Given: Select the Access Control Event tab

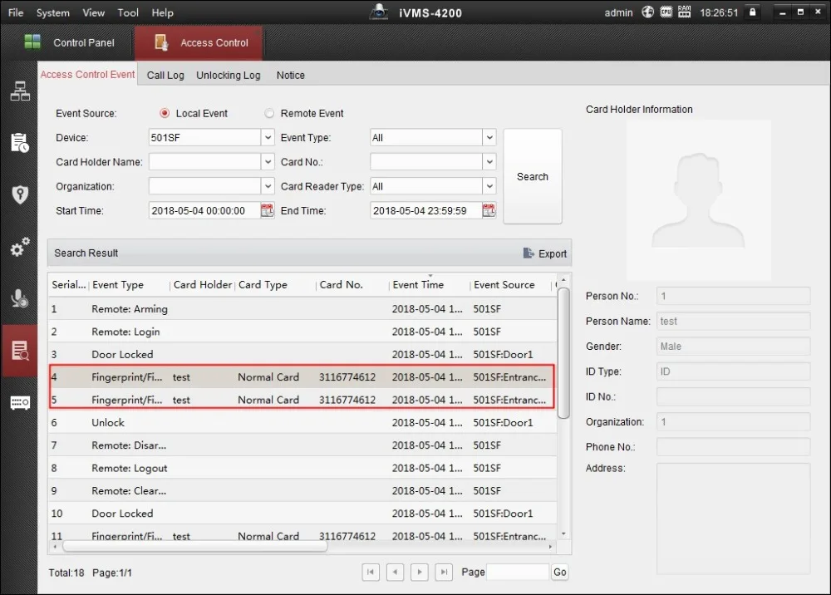Looking at the screenshot, I should [x=87, y=75].
